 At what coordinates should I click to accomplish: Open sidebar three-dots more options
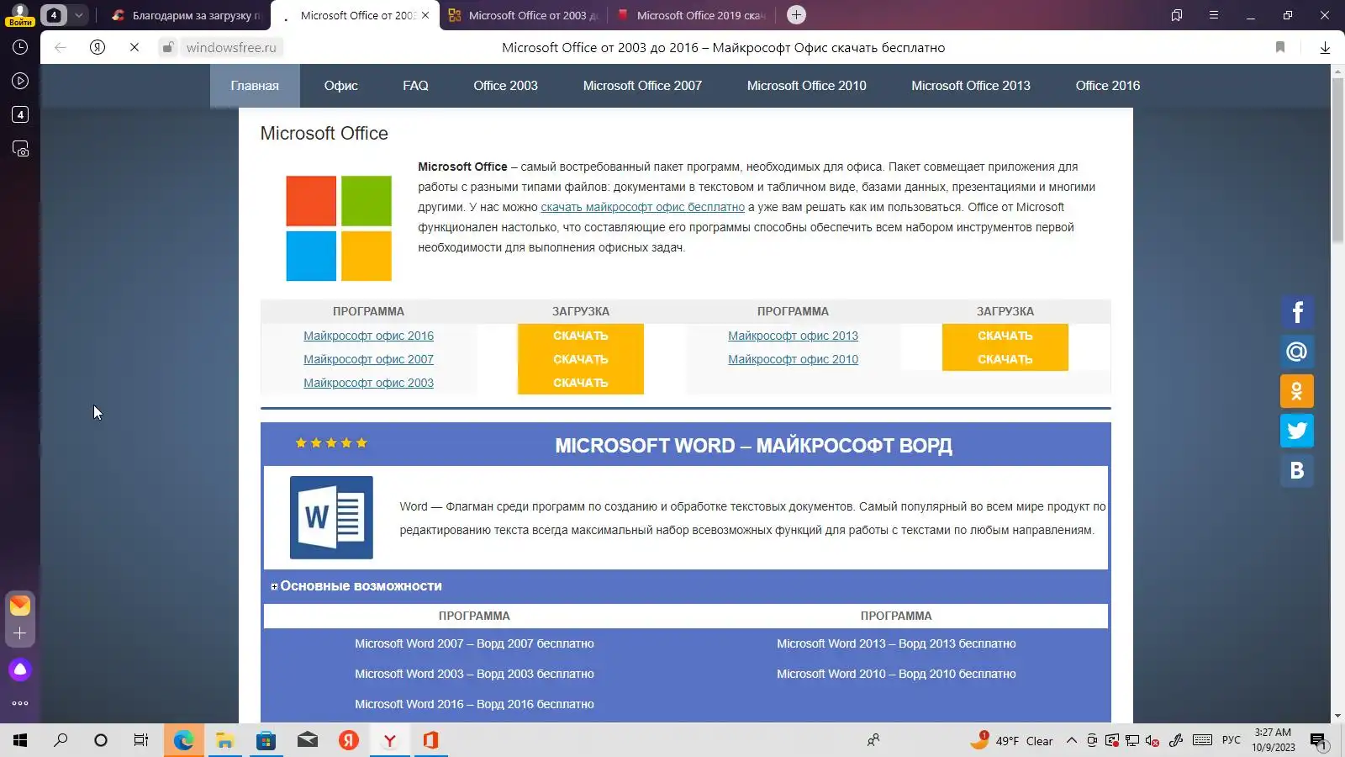tap(20, 703)
